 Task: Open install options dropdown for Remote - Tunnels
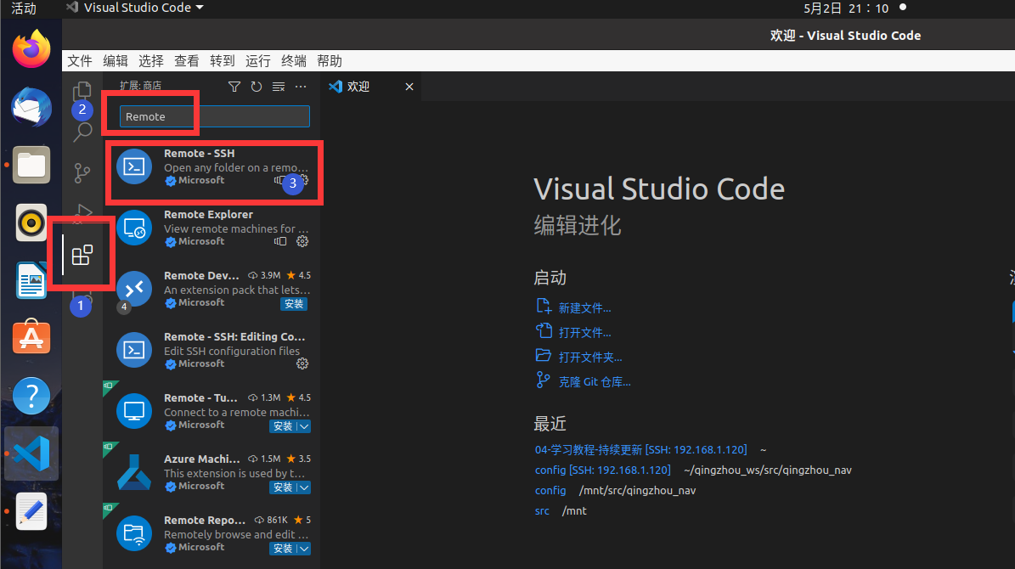303,426
